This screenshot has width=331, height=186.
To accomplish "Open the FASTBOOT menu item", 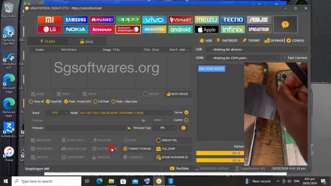I will (x=227, y=41).
